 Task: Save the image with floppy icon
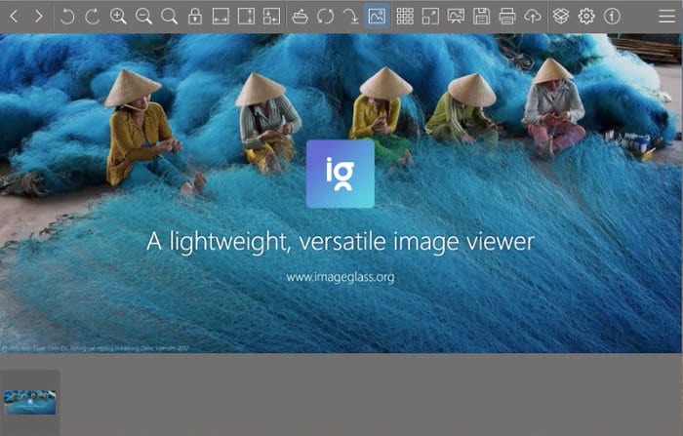[x=481, y=17]
